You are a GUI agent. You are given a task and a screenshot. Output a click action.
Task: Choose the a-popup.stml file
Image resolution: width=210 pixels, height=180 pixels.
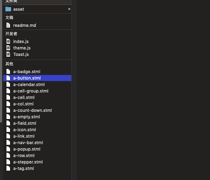click(37, 149)
